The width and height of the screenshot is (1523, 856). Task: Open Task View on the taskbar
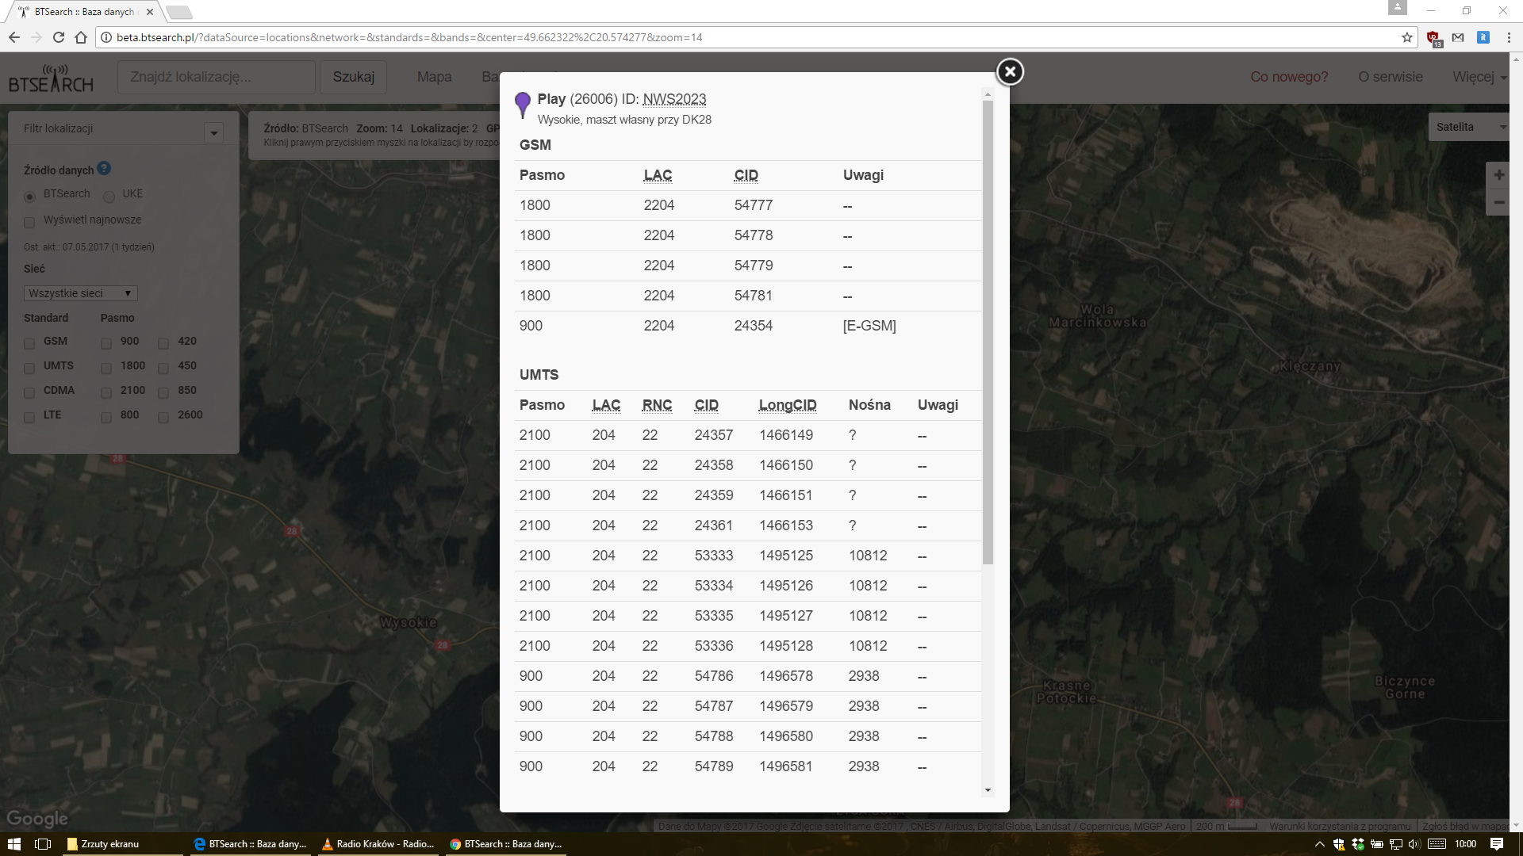(x=43, y=844)
